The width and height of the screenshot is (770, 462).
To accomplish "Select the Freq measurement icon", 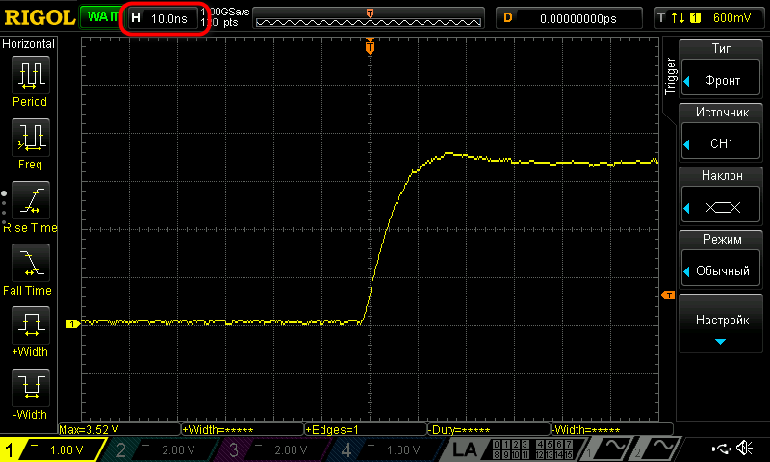I will [30, 142].
